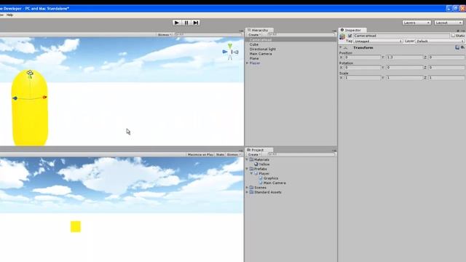Image resolution: width=466 pixels, height=262 pixels.
Task: Open the Gizmos dropdown in Scene view
Action: coord(165,35)
